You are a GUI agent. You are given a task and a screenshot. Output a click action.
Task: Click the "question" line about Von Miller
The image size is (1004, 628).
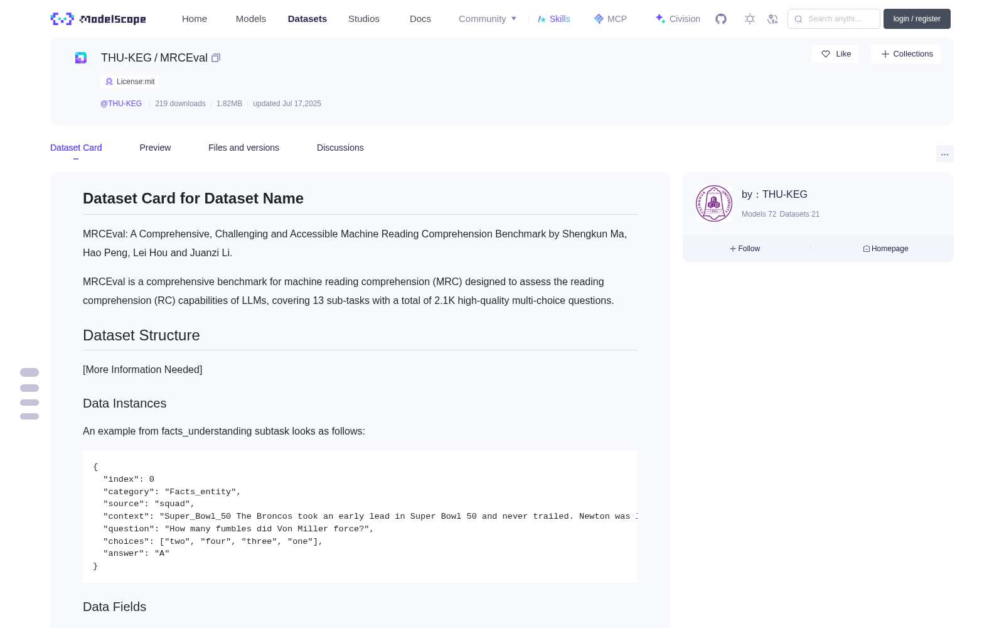tap(238, 529)
